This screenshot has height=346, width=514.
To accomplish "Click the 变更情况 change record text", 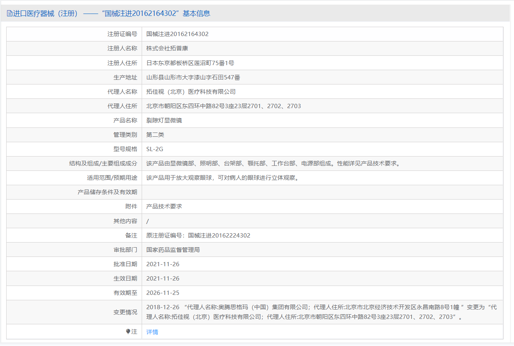I will (x=321, y=312).
